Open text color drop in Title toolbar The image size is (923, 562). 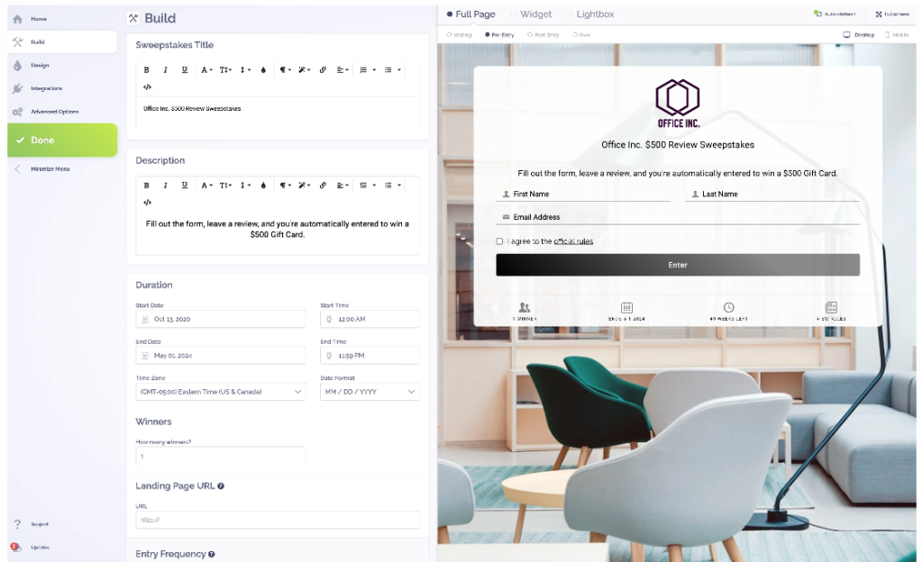[263, 70]
